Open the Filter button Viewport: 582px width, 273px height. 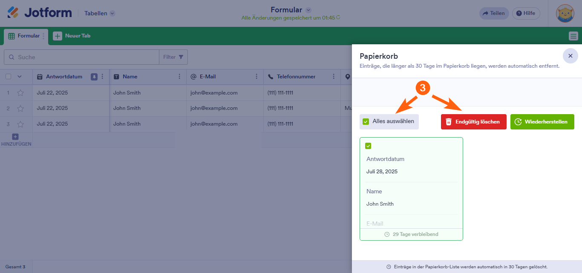pos(173,57)
